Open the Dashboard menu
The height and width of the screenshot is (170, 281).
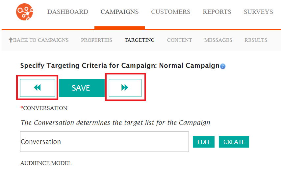(x=67, y=12)
